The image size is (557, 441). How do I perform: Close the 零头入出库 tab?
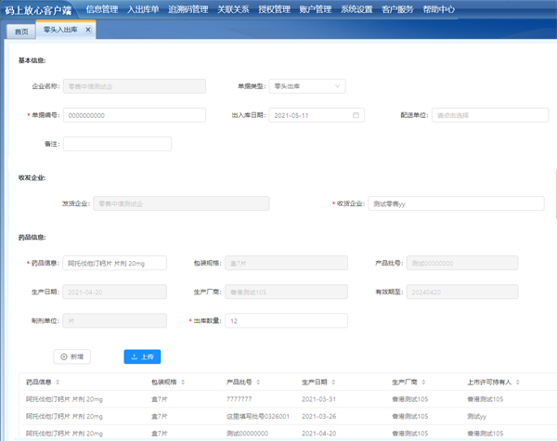pos(88,30)
